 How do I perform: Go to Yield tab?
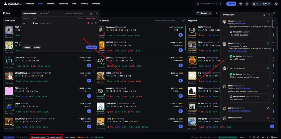74,4
